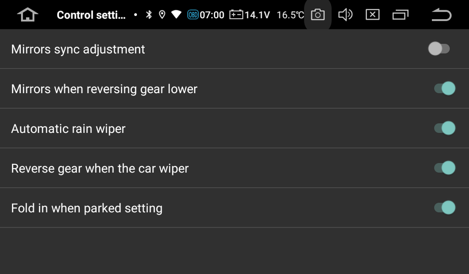Viewport: 469px width, 274px height.
Task: Tap the OBD indicator next to the clock
Action: pyautogui.click(x=193, y=15)
